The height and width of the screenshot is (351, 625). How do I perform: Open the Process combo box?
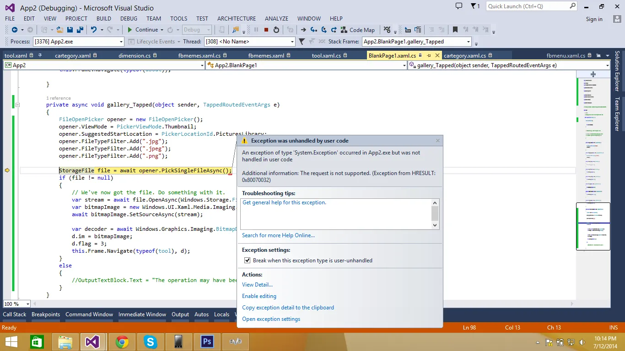78,42
